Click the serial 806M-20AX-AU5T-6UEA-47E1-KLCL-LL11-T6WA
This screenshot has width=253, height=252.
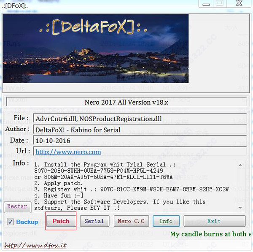(108, 177)
